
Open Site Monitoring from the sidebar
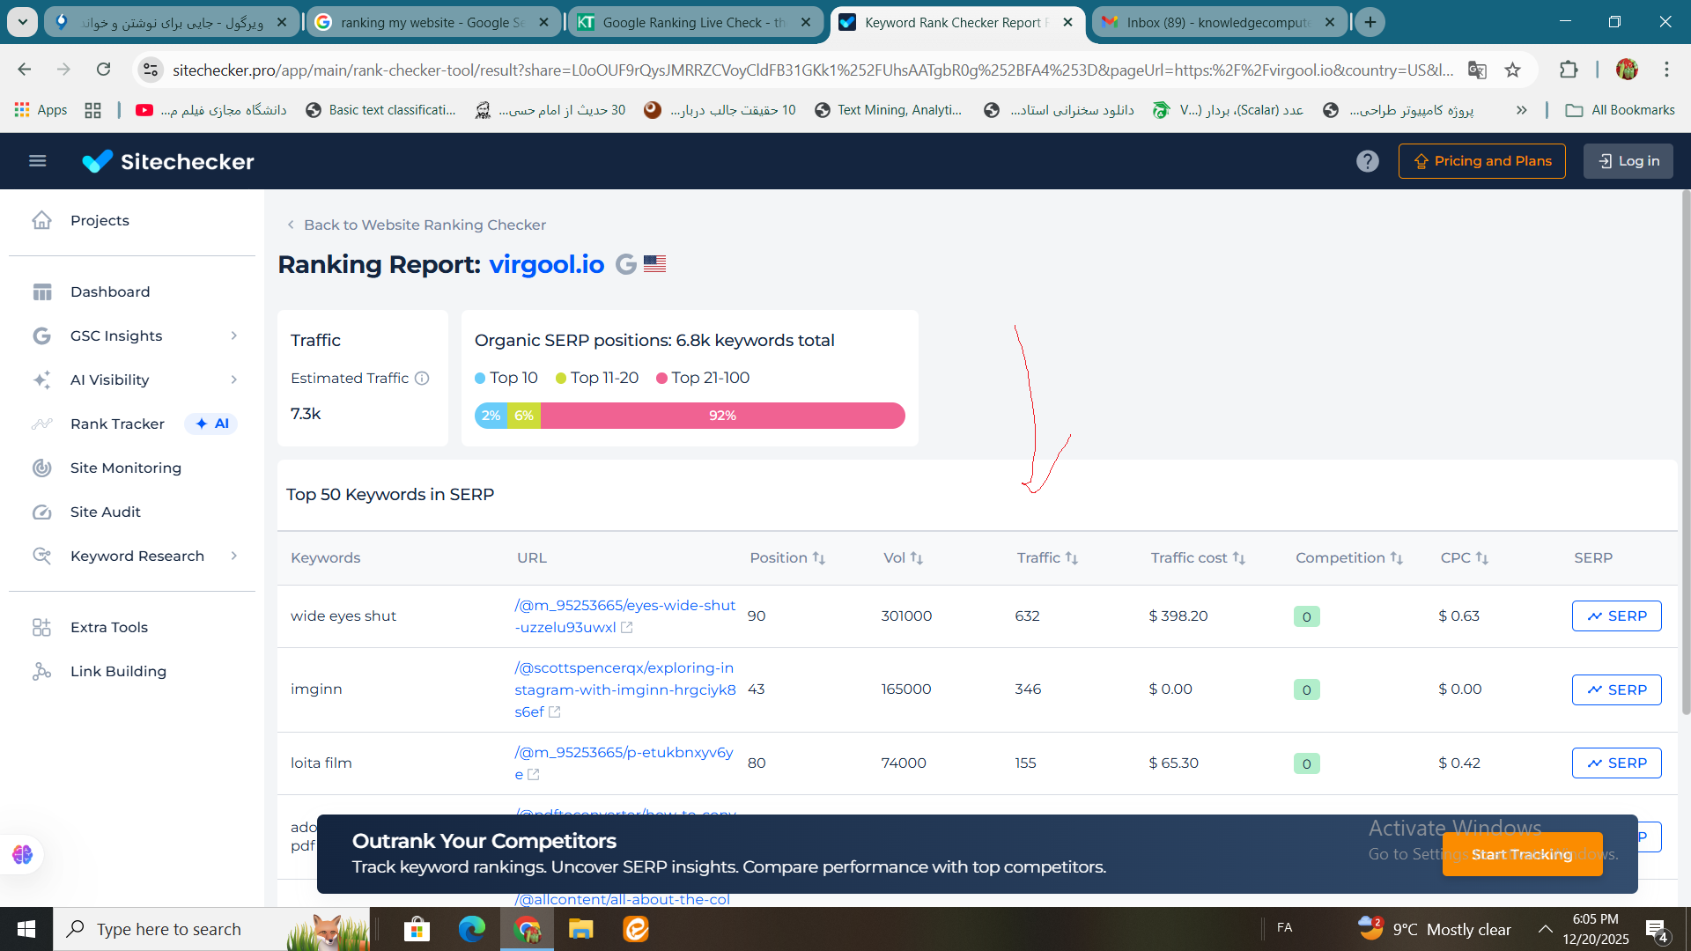(x=125, y=468)
